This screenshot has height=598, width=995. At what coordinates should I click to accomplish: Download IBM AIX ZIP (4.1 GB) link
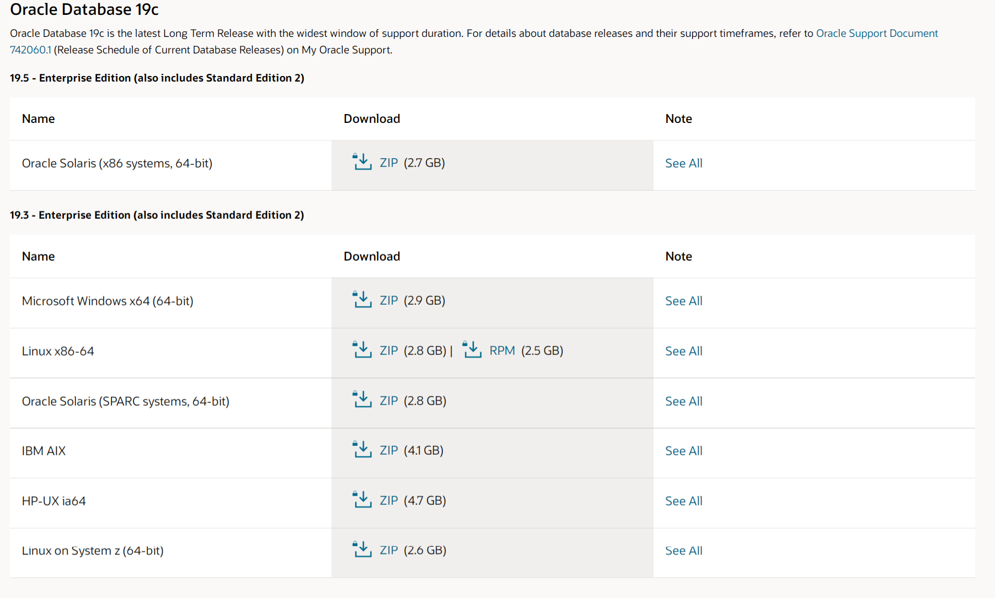[389, 450]
